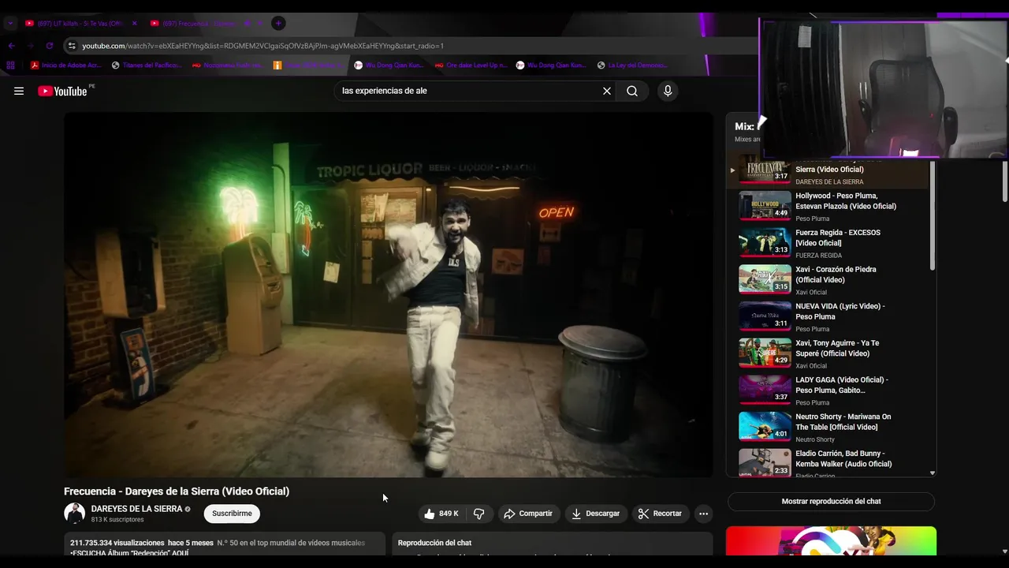Play NUEVA VIDA (Lyric Video) thumbnail

click(x=765, y=316)
